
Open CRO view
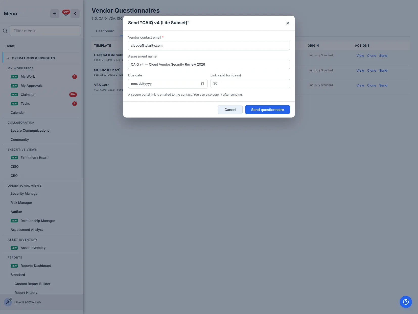14,176
